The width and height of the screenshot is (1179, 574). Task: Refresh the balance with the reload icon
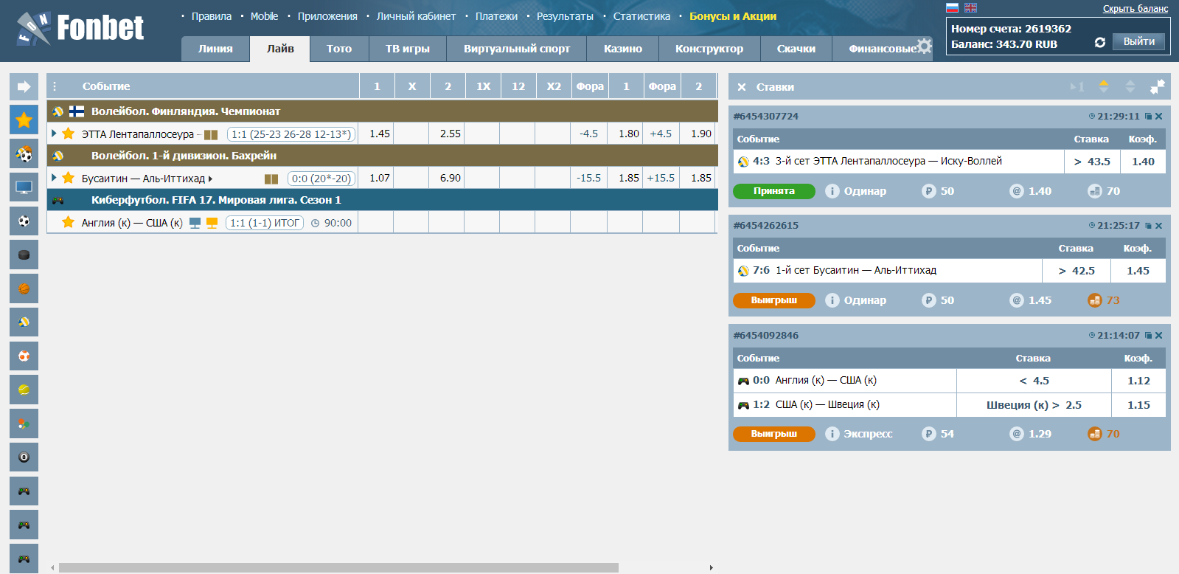tap(1099, 42)
